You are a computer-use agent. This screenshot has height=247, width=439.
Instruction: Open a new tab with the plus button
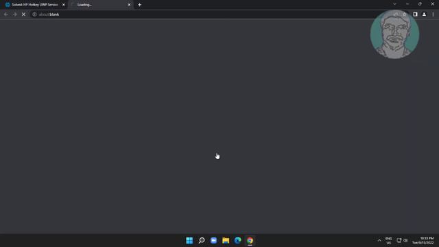(x=139, y=5)
